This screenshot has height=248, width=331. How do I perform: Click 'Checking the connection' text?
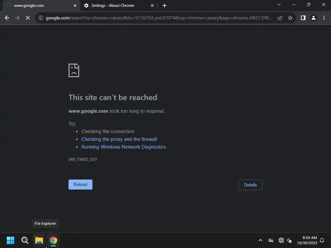click(108, 131)
